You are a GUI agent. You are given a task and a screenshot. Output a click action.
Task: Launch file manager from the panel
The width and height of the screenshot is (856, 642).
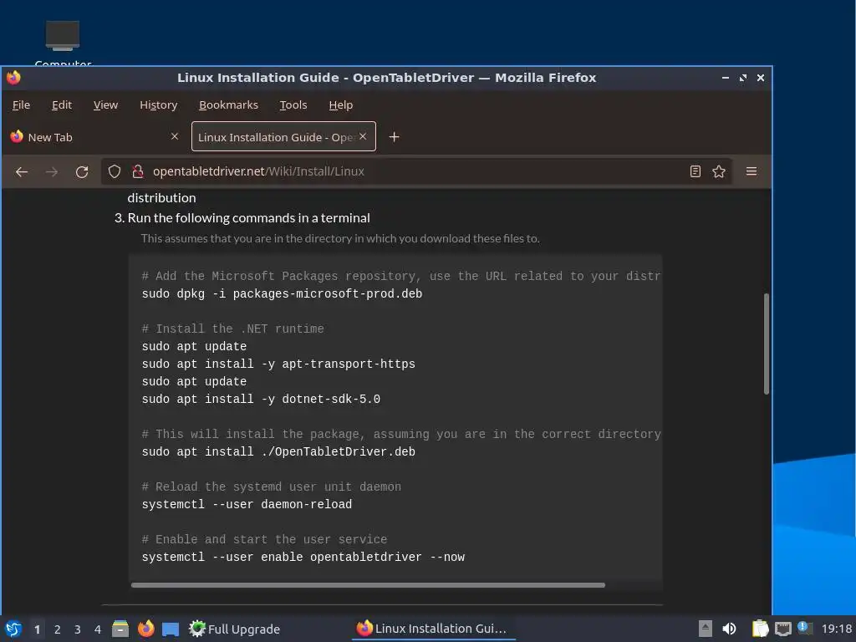(x=120, y=629)
